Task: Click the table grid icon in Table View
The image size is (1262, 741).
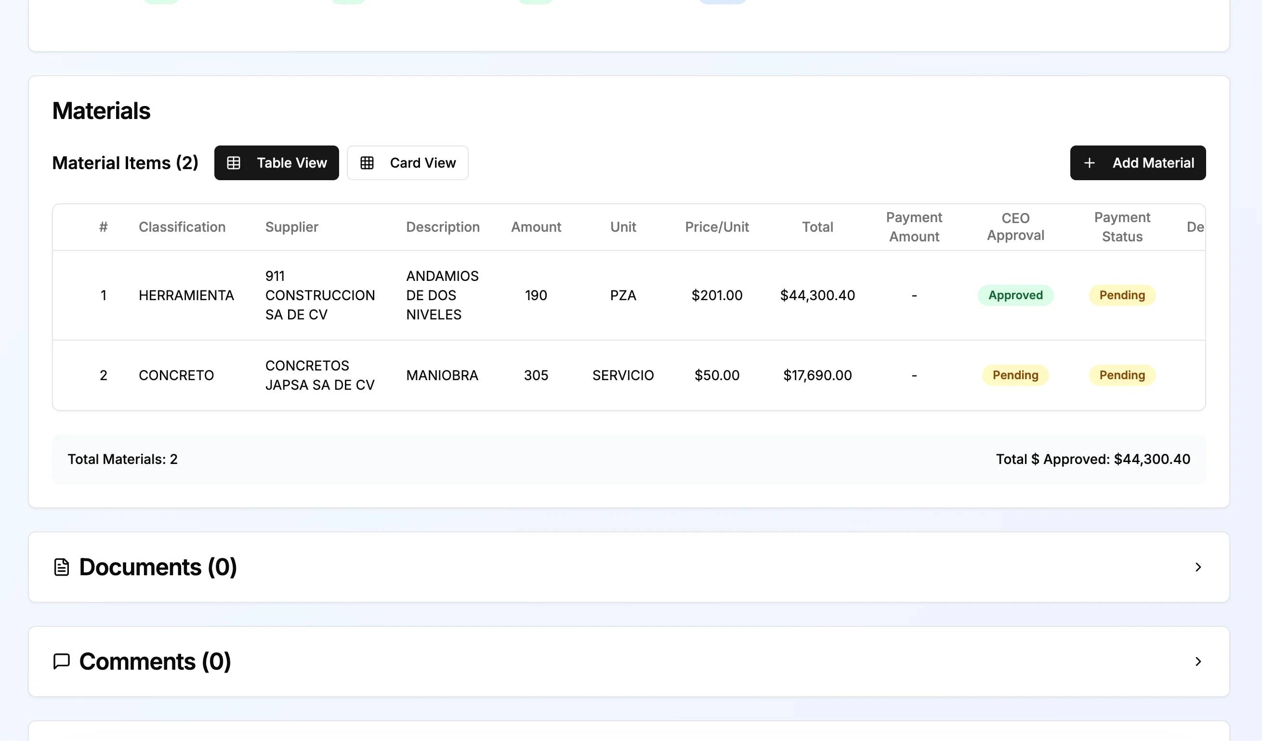Action: tap(233, 163)
